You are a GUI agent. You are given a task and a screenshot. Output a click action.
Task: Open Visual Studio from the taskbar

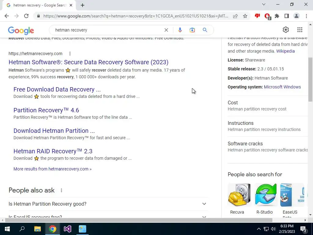(x=68, y=229)
